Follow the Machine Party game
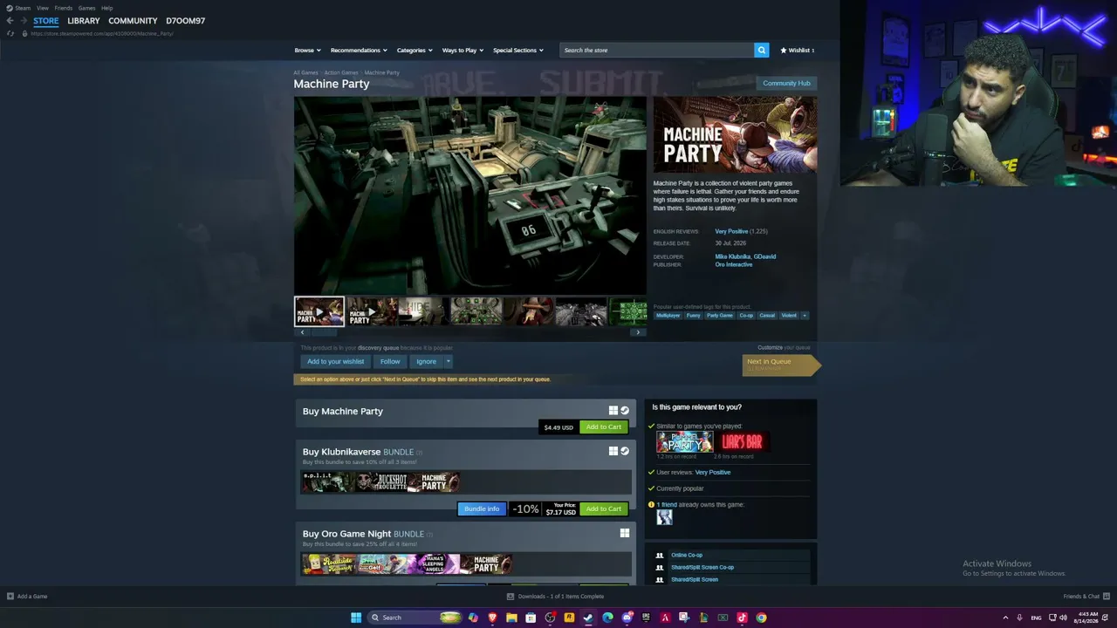This screenshot has height=628, width=1117. tap(390, 361)
